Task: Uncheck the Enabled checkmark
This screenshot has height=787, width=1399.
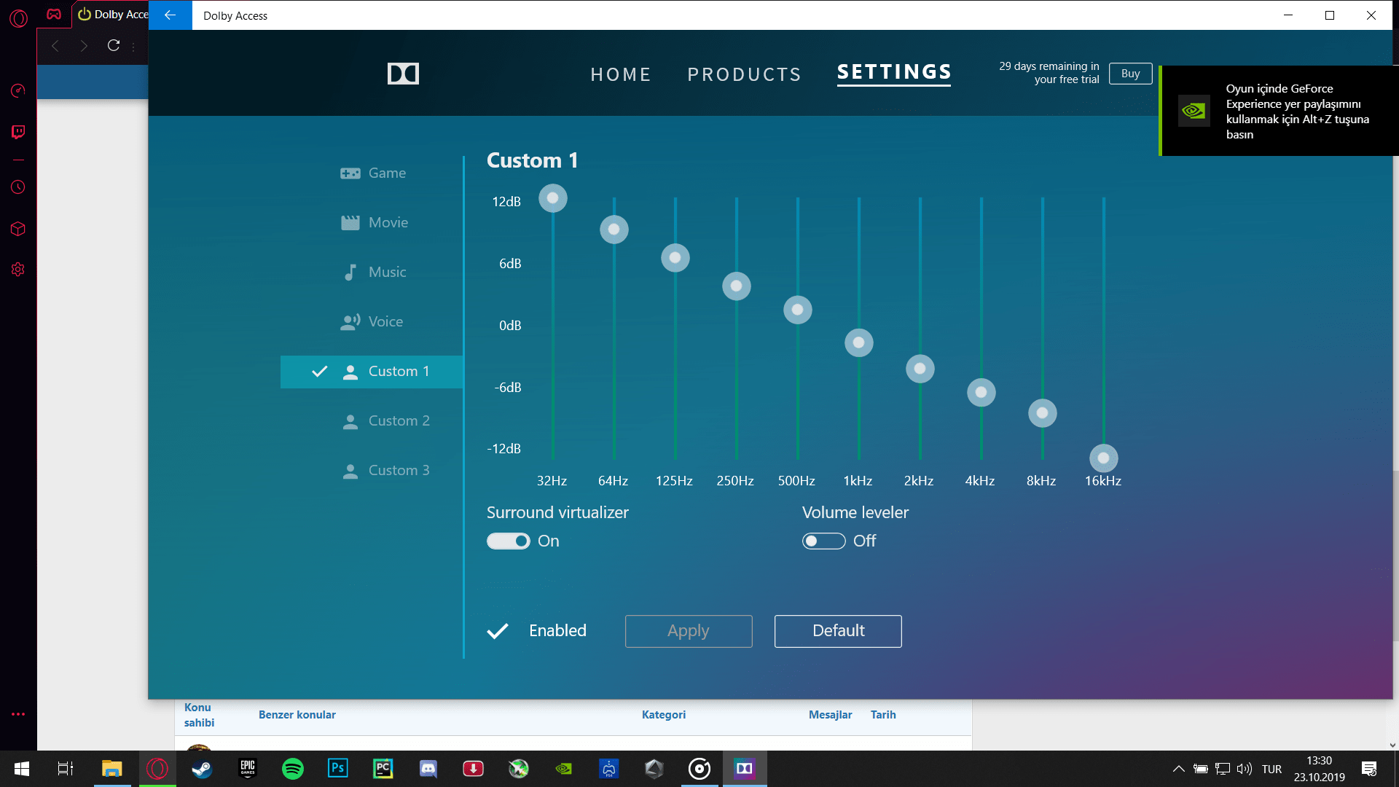Action: coord(498,631)
